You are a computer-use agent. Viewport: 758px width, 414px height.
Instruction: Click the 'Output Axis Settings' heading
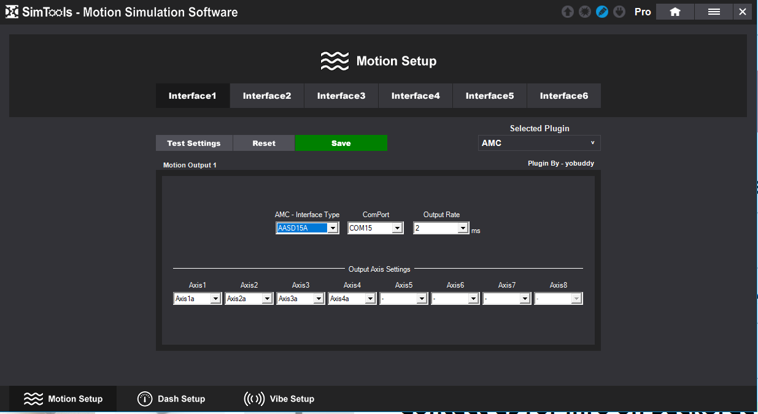pyautogui.click(x=379, y=269)
